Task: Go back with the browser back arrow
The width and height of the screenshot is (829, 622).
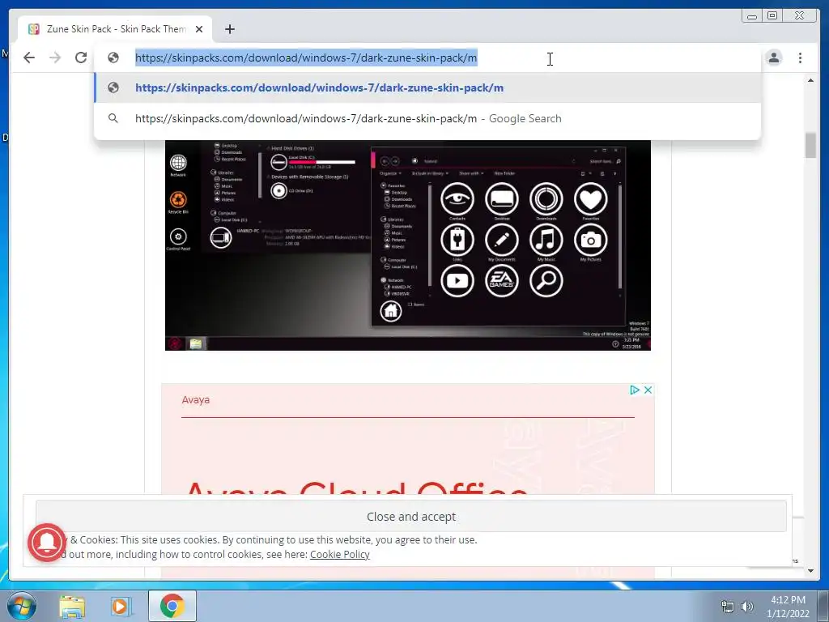Action: (x=29, y=58)
